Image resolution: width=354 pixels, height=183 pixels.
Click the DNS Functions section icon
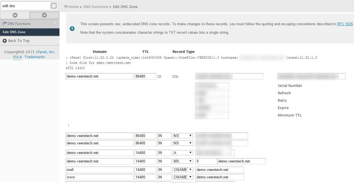click(4, 24)
